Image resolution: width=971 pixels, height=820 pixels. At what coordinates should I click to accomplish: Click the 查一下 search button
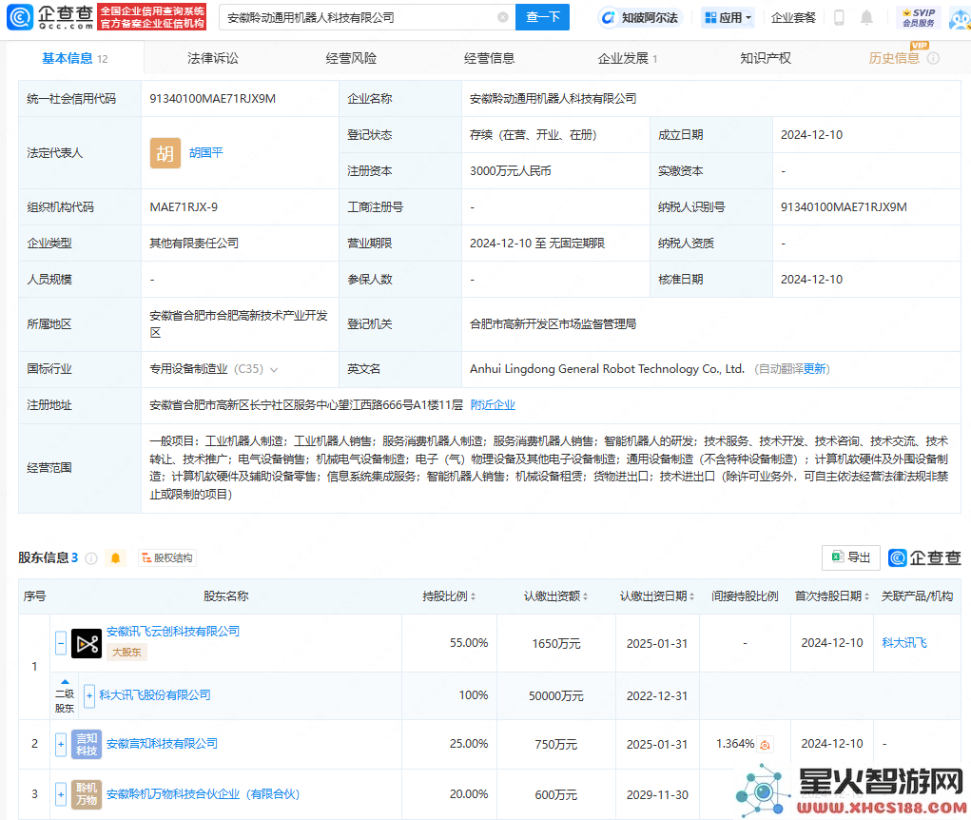tap(542, 17)
